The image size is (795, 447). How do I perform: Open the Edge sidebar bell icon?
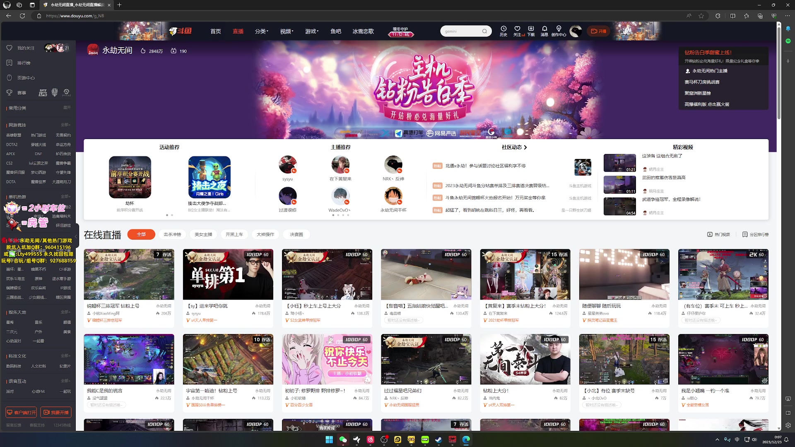(788, 29)
